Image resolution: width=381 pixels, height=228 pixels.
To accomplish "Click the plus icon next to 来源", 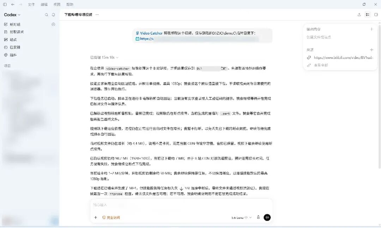I will coord(371,50).
